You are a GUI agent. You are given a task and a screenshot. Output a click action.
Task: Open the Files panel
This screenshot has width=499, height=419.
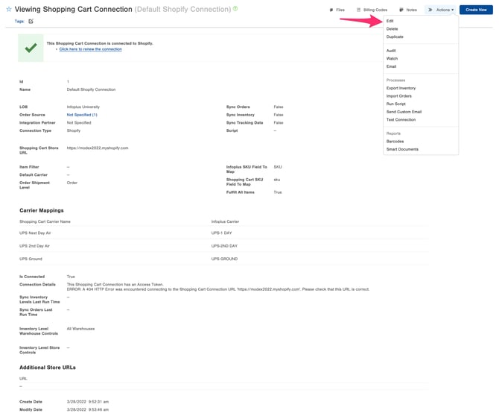coord(337,10)
